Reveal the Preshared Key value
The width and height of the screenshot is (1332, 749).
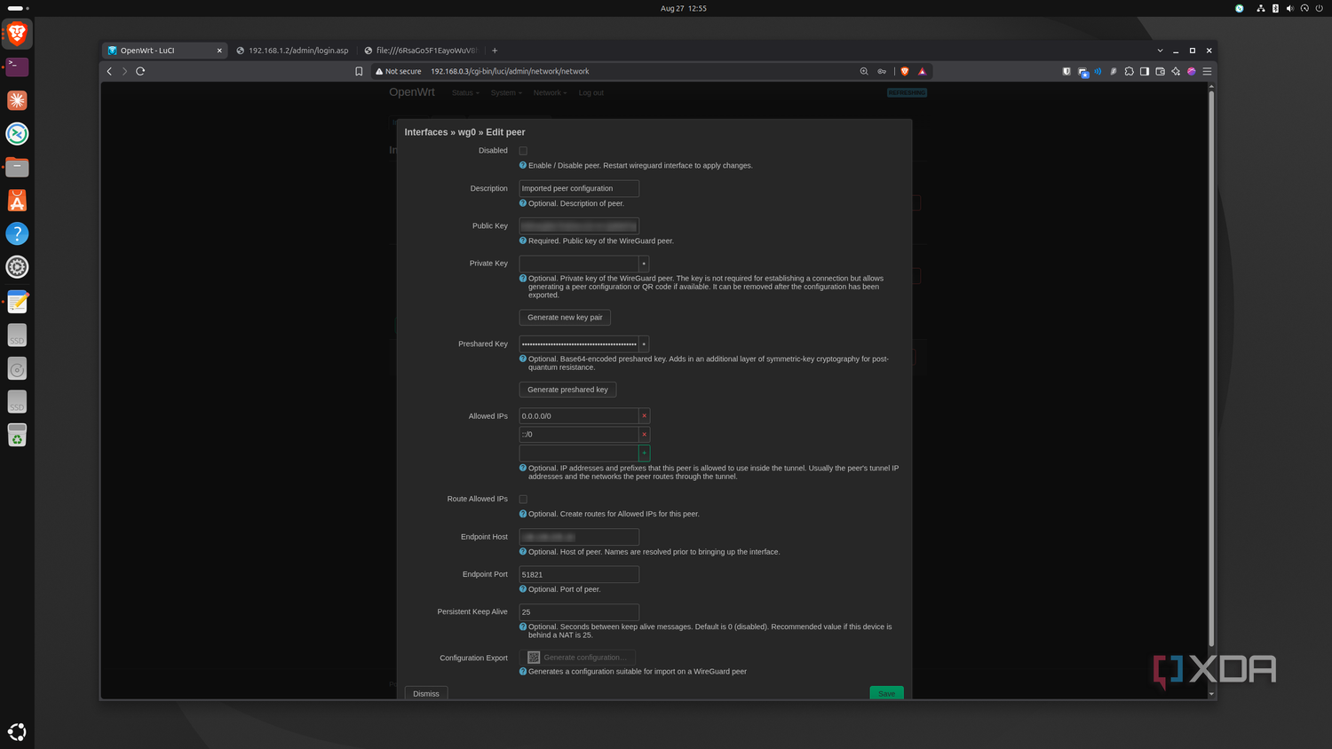click(x=644, y=344)
